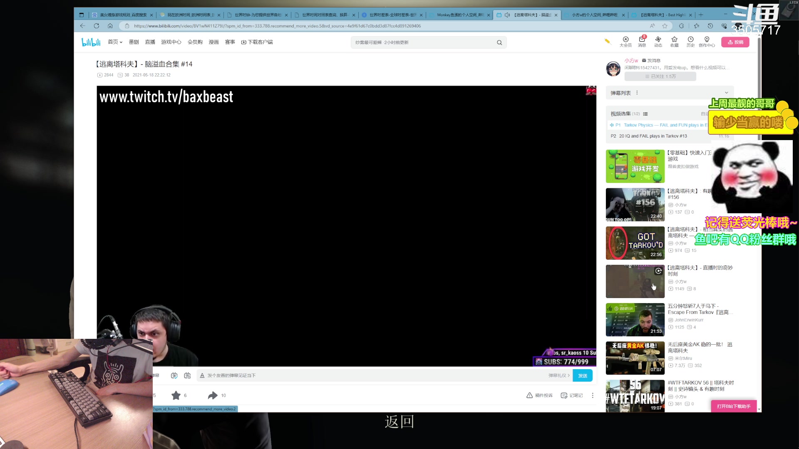This screenshot has width=799, height=449.
Task: Click the blue 发送 send button
Action: pos(582,375)
